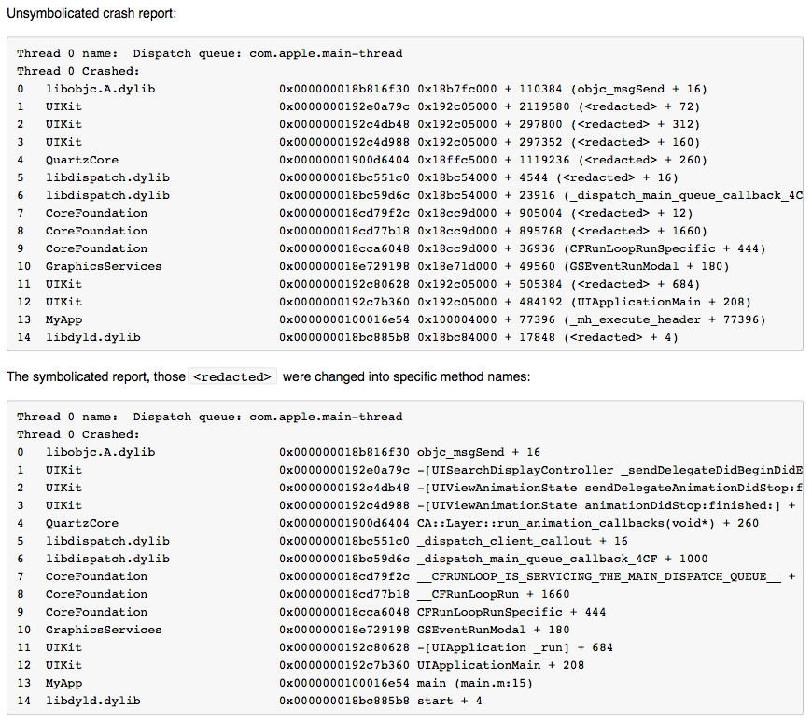Click 'MyApp' in the unsymbolicated report row 13
The image size is (812, 723).
tap(63, 319)
